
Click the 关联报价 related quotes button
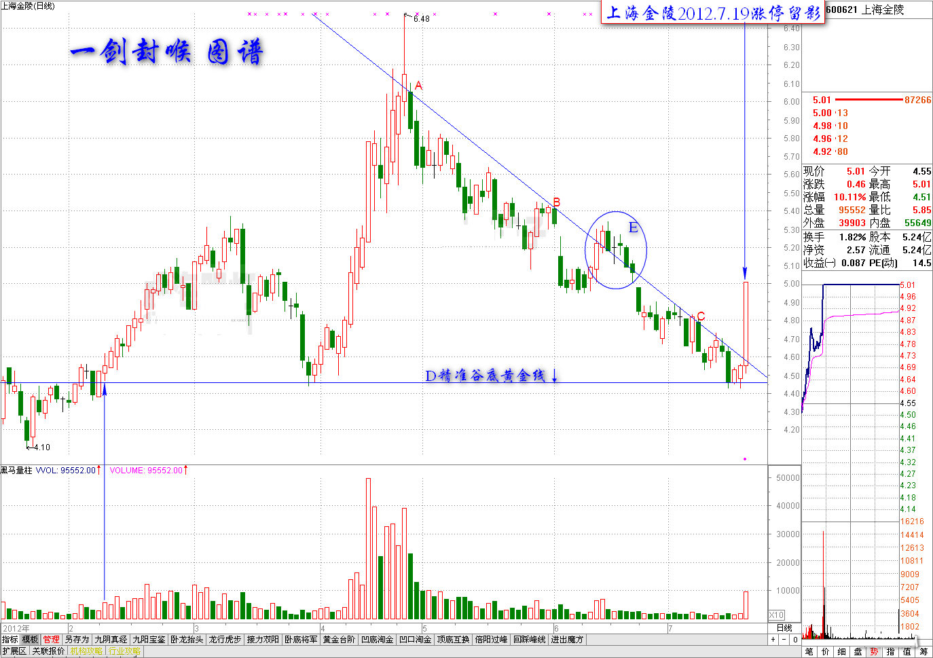[x=48, y=651]
